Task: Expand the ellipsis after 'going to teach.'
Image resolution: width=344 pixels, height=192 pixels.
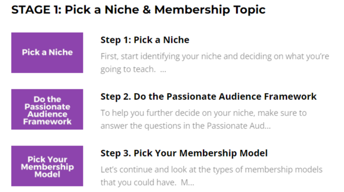Action: pos(163,70)
